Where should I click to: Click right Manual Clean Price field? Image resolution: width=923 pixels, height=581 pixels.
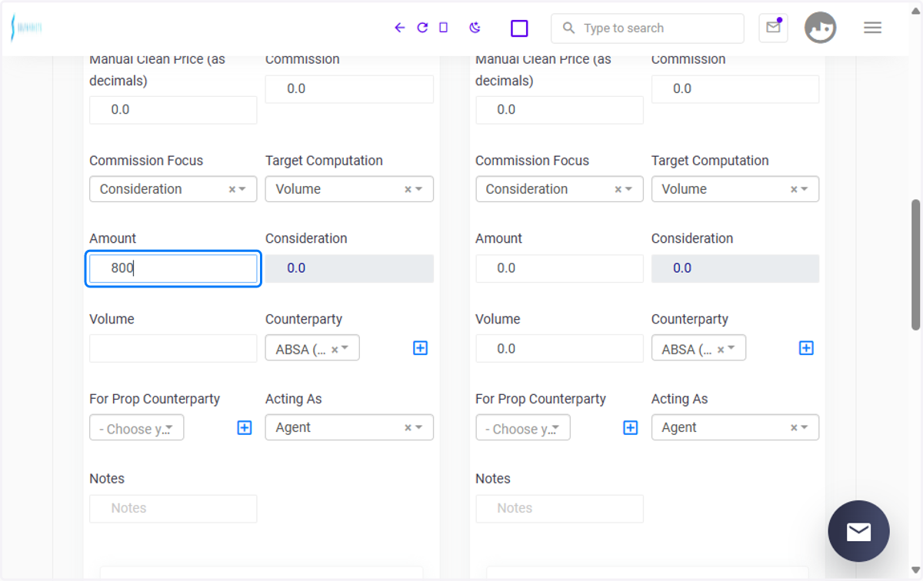coord(559,110)
